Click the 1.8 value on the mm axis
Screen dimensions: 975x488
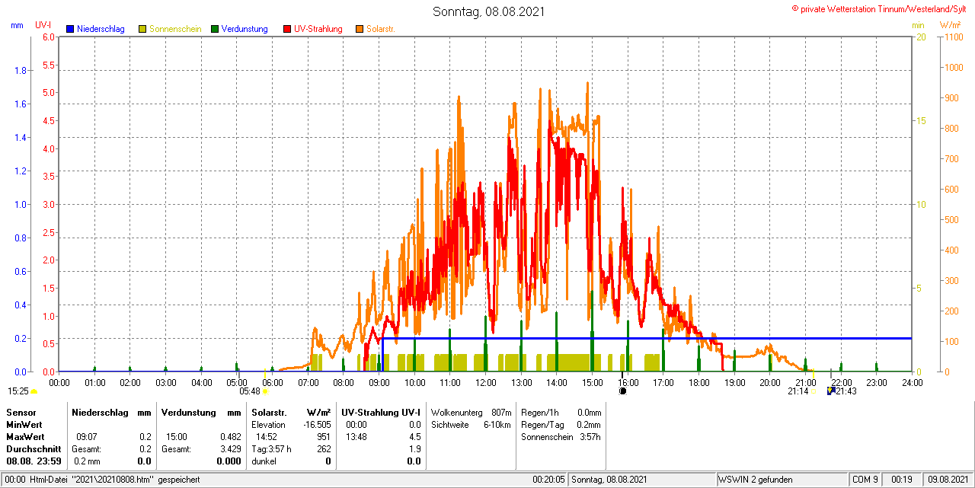pyautogui.click(x=20, y=70)
